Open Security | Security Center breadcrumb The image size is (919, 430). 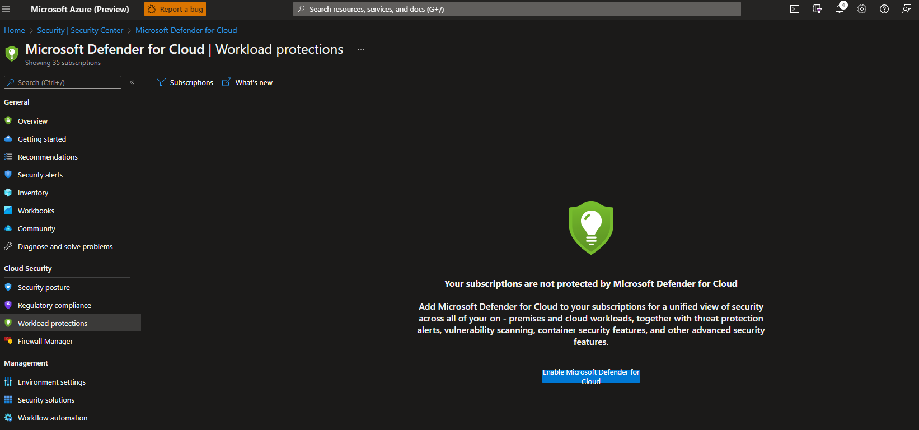coord(80,30)
